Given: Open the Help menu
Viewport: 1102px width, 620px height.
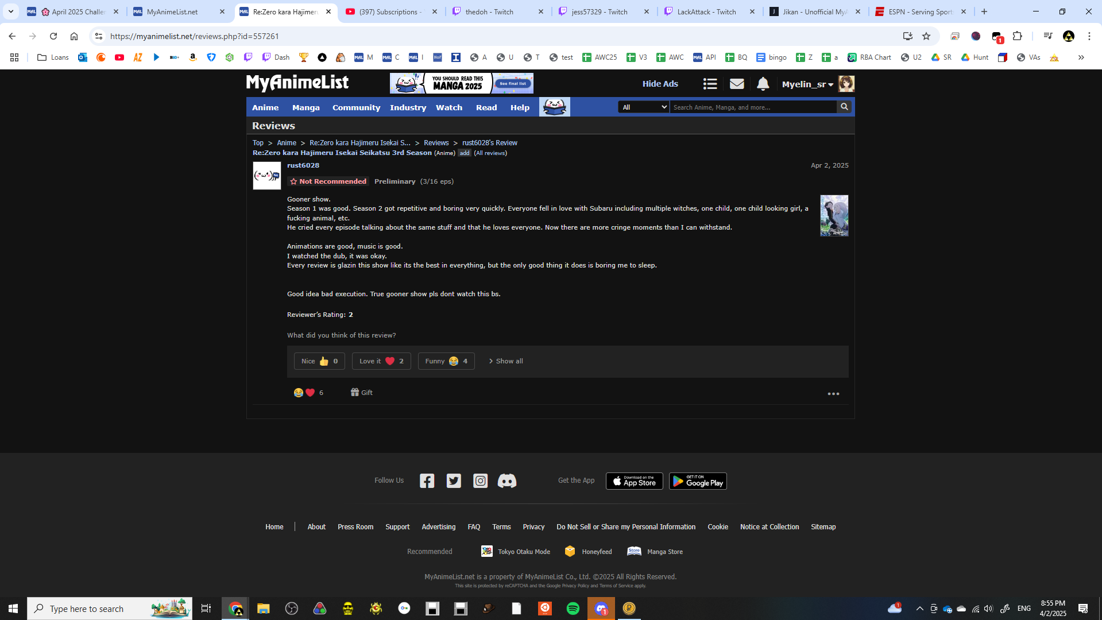Looking at the screenshot, I should point(520,107).
